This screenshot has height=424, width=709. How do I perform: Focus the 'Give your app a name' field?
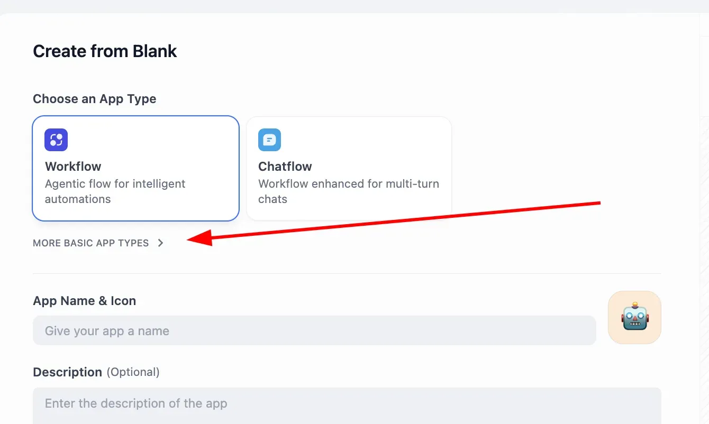pos(314,330)
